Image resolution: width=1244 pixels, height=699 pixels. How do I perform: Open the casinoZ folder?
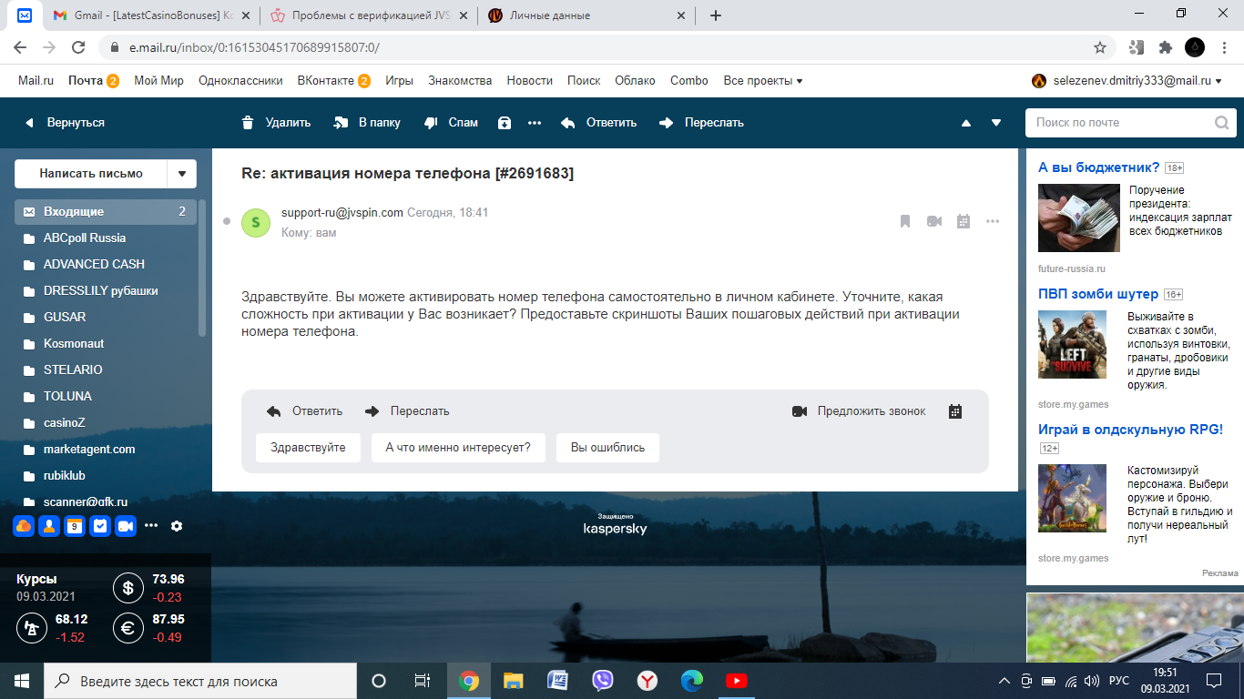click(105, 422)
